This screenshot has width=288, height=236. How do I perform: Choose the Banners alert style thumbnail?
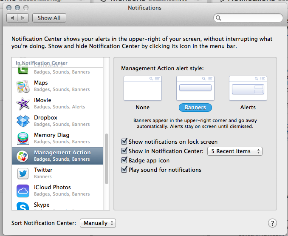(195, 88)
